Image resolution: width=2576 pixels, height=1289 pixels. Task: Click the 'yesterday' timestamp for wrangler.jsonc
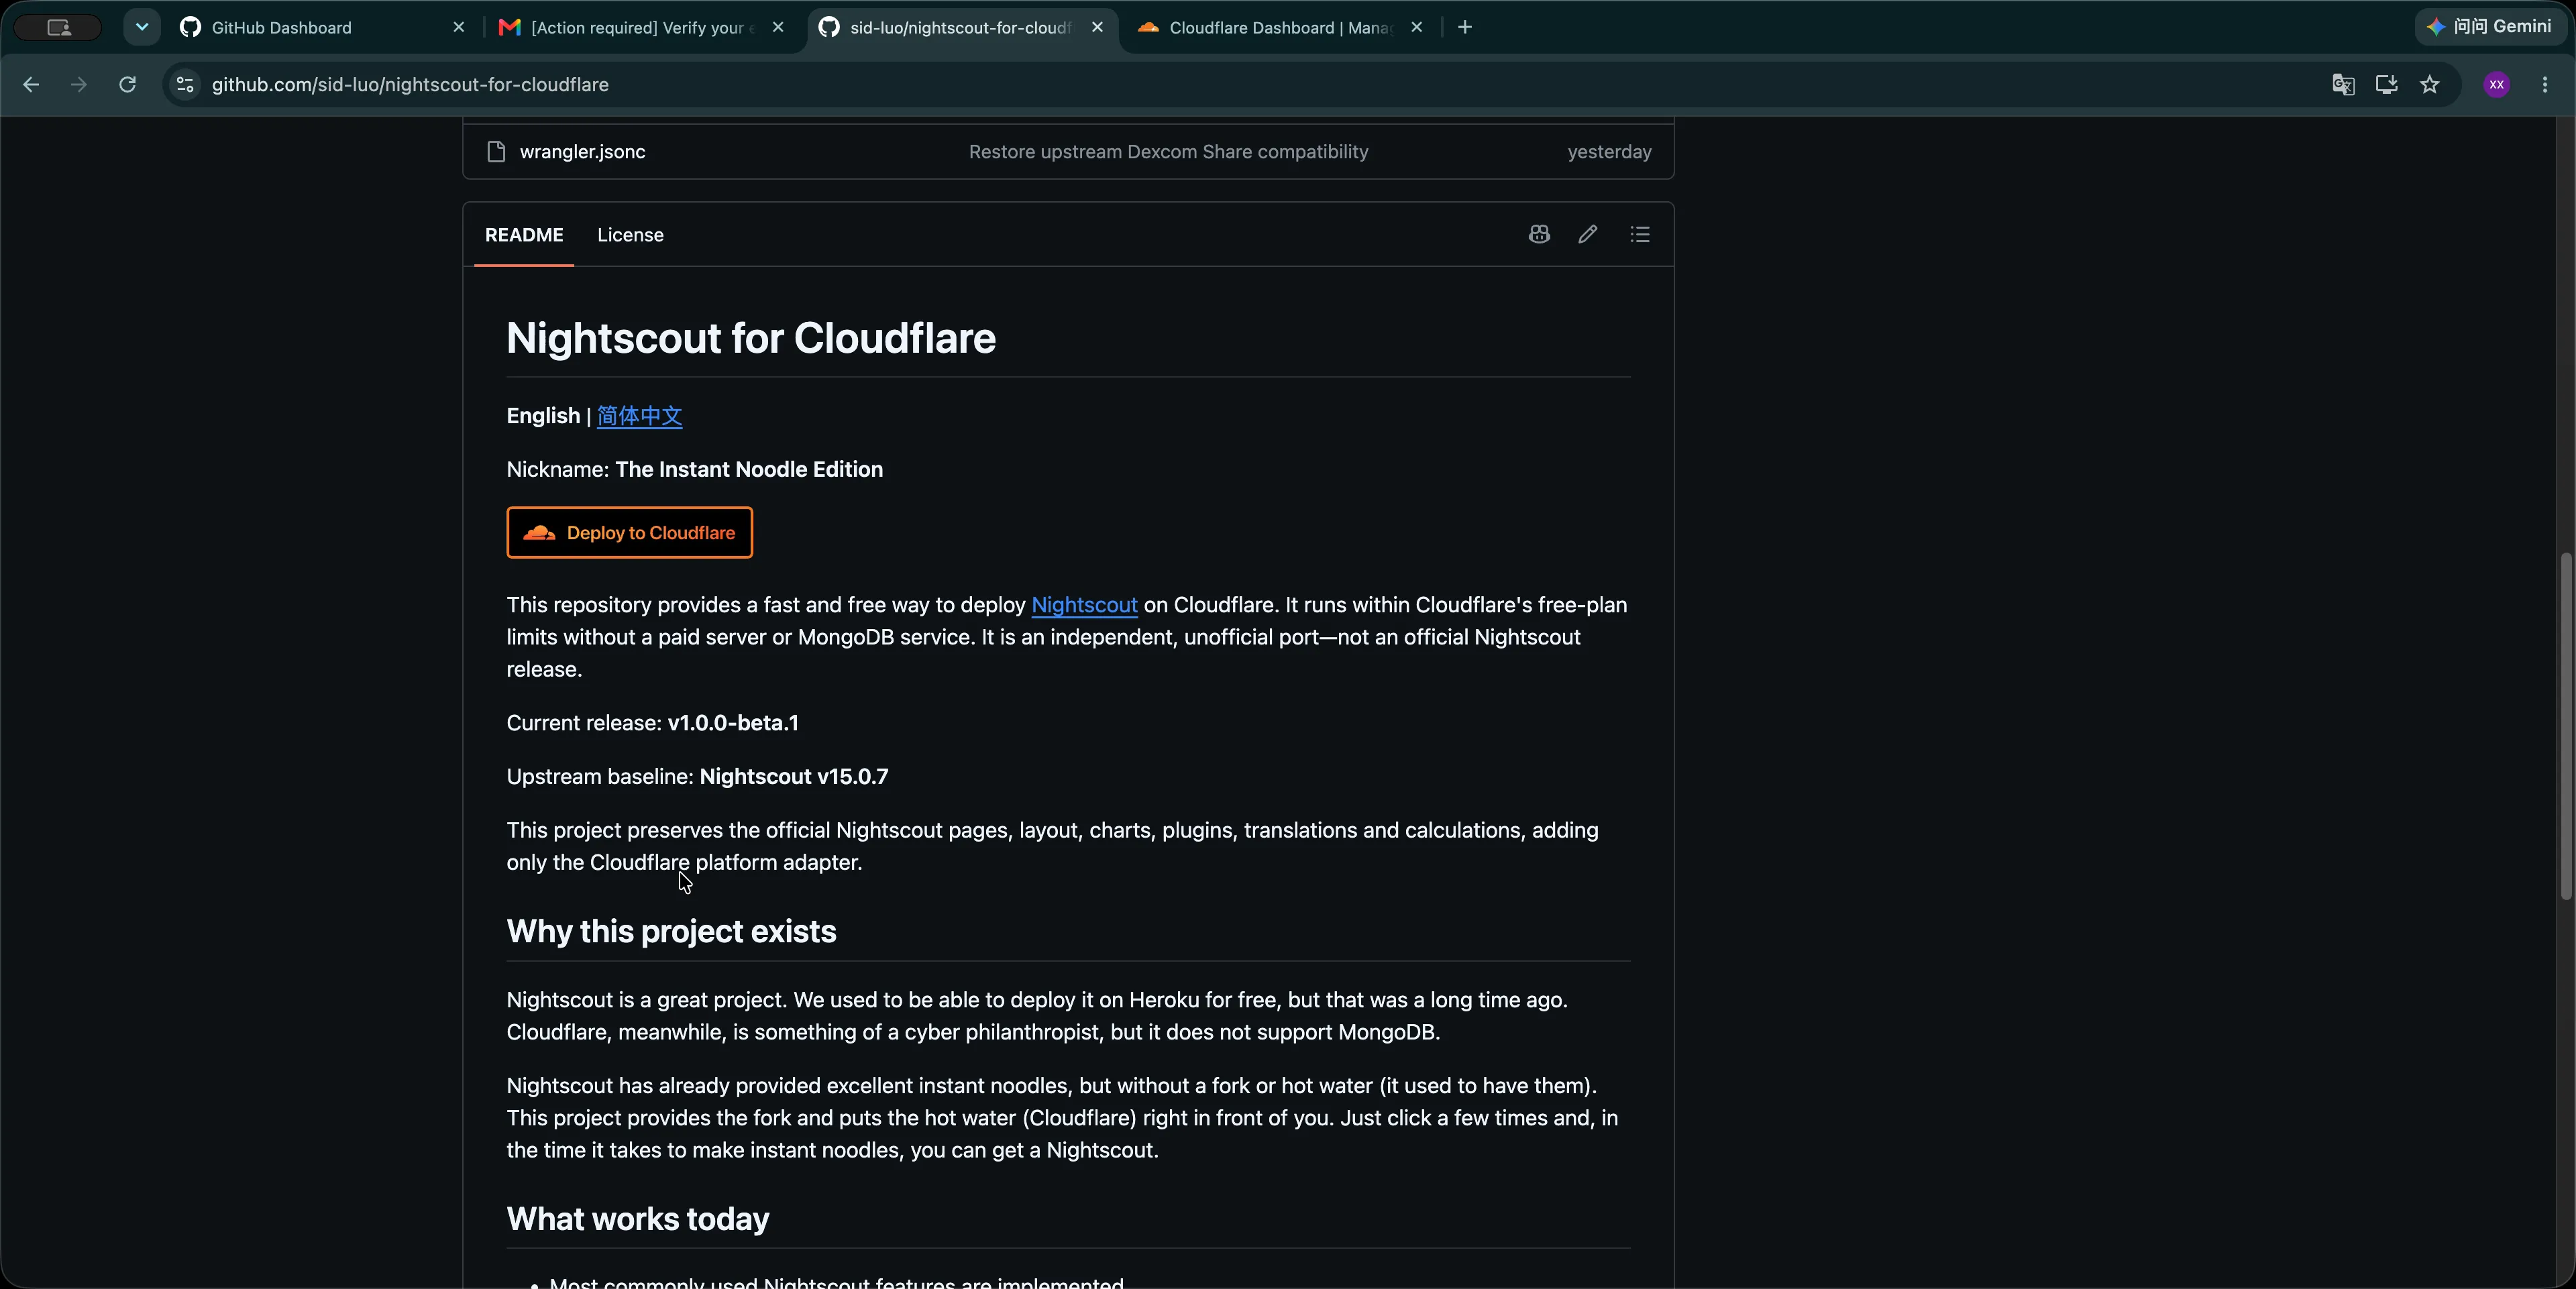click(1609, 152)
